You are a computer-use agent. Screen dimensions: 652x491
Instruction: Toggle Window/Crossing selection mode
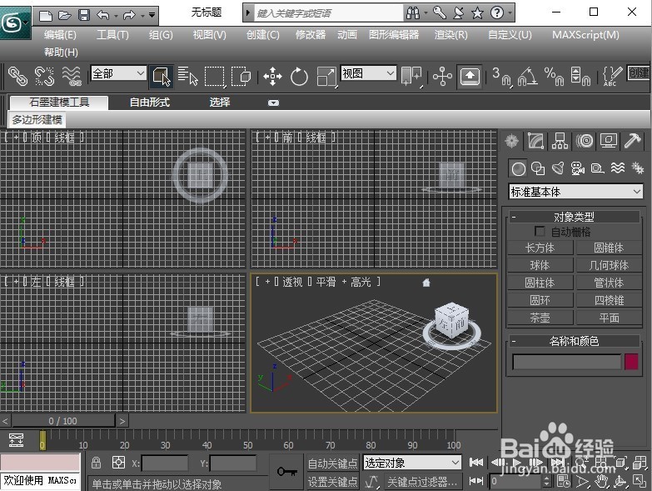(241, 77)
